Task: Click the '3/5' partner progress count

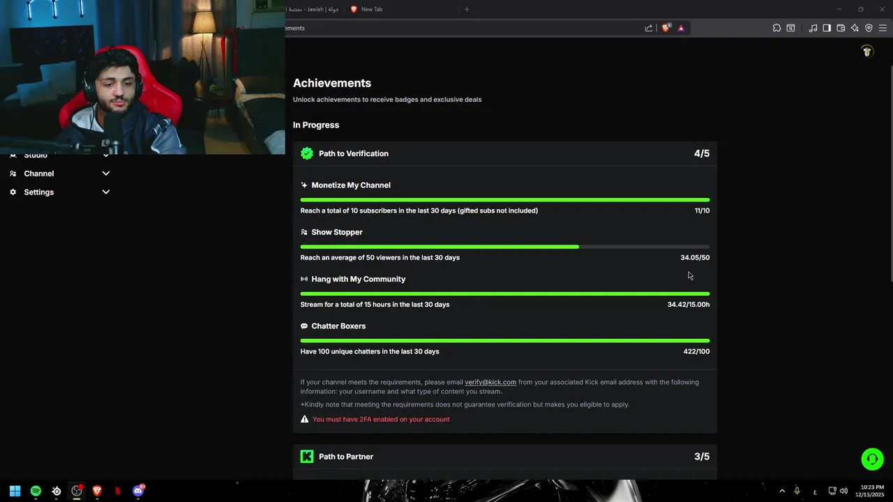Action: coord(702,457)
